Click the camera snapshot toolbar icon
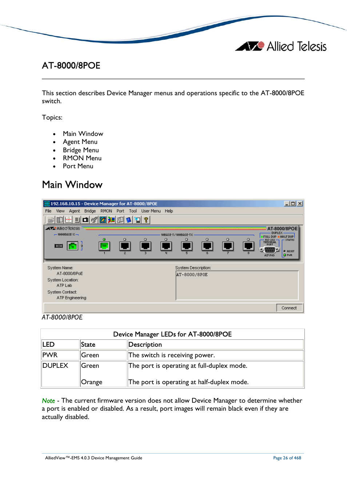 click(x=85, y=220)
